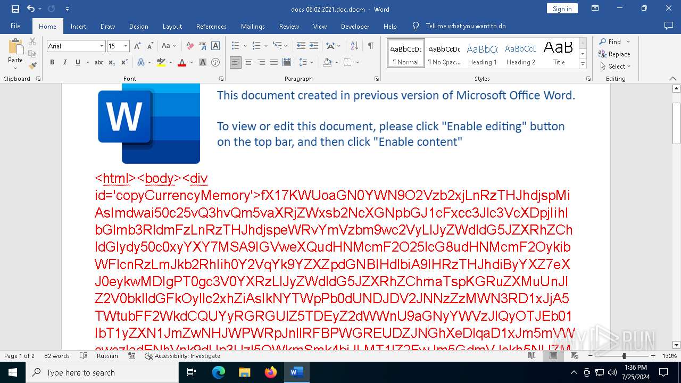
Task: Undo the last action in Quick Access toolbar
Action: click(x=30, y=9)
